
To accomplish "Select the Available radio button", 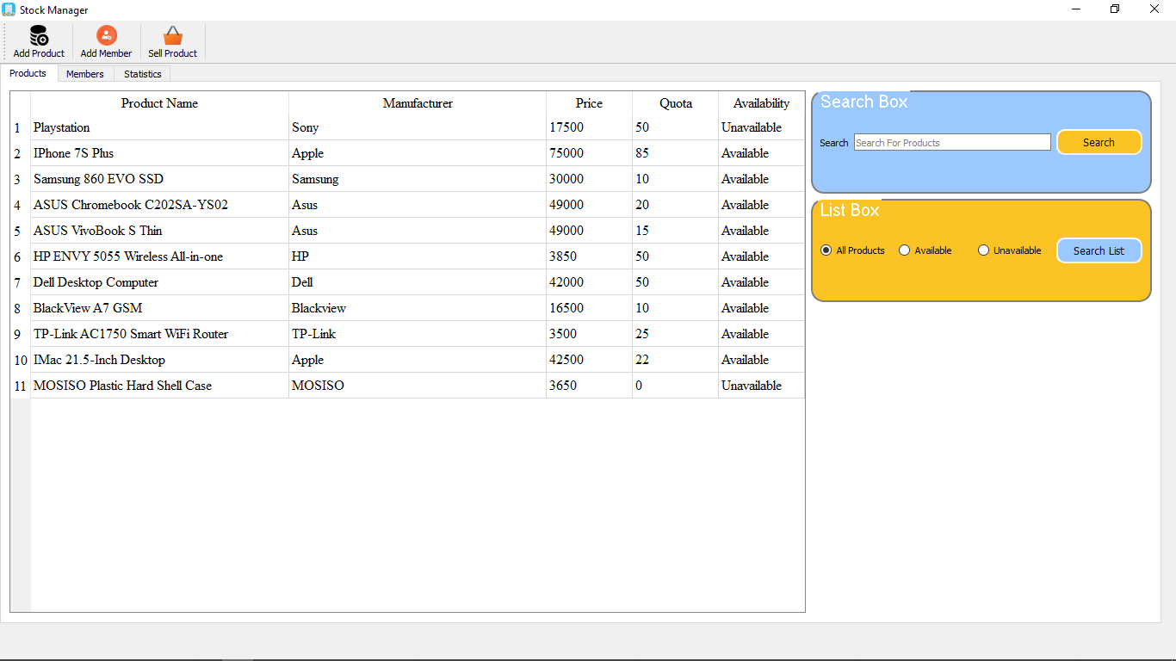I will (x=904, y=250).
